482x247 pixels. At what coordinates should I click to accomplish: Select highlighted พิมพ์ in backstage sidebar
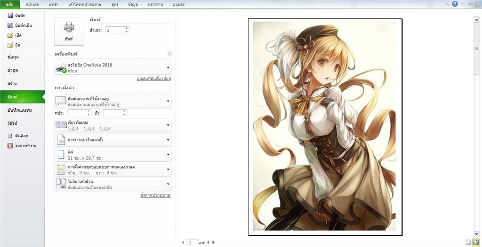pos(22,97)
